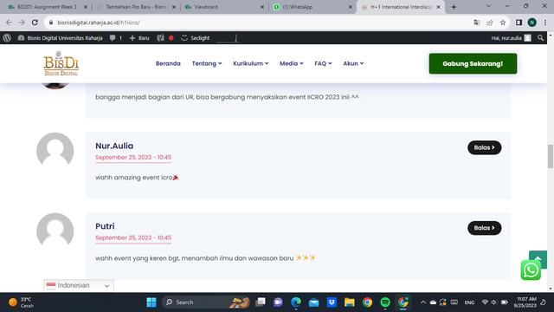Open Mail app from the taskbar
554x312 pixels.
click(x=313, y=302)
